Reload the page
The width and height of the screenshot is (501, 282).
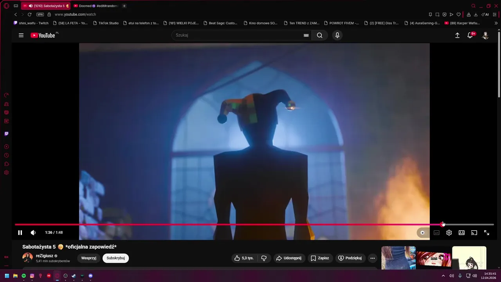pyautogui.click(x=29, y=14)
